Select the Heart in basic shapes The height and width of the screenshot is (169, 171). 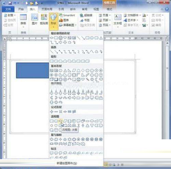[83, 79]
